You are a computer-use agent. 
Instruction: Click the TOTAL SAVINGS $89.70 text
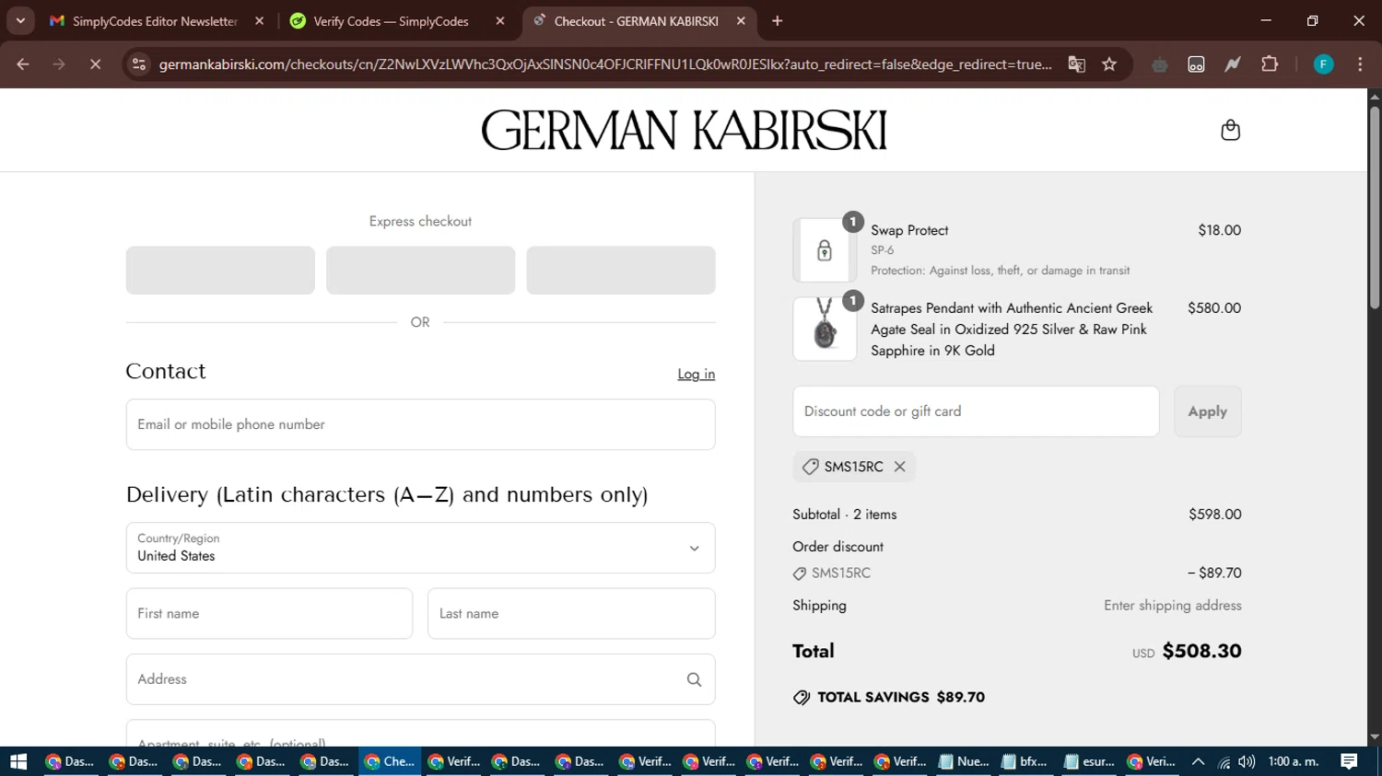(901, 697)
